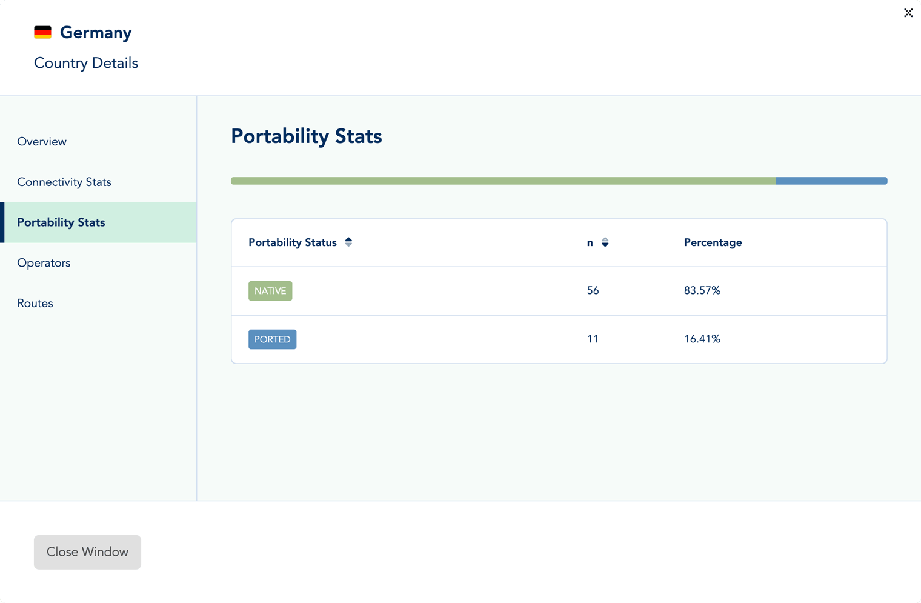Image resolution: width=921 pixels, height=603 pixels.
Task: Go to Connectivity Stats
Action: point(64,182)
